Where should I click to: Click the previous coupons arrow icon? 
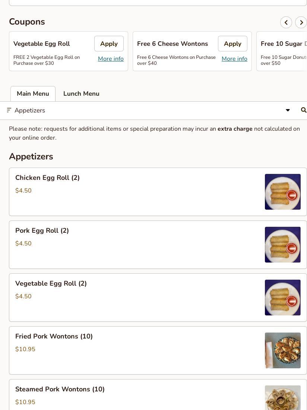[286, 22]
